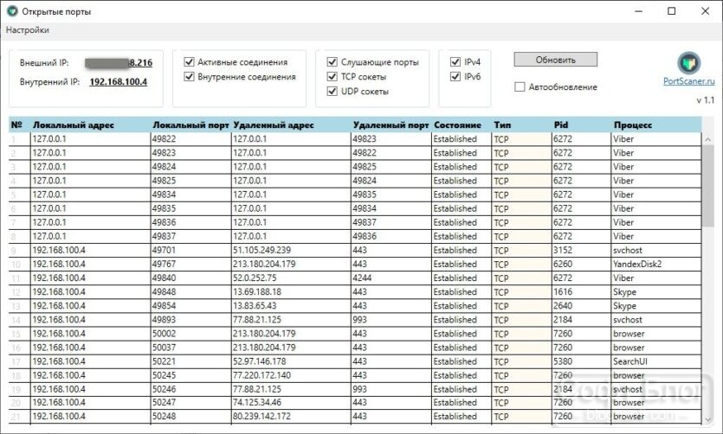Sort by Локальный порт column header
This screenshot has width=723, height=434.
coord(190,124)
